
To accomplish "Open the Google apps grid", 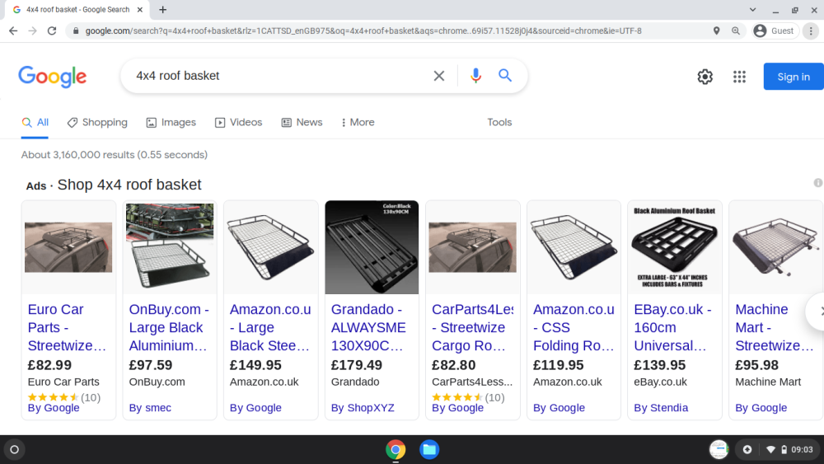I will pos(739,77).
